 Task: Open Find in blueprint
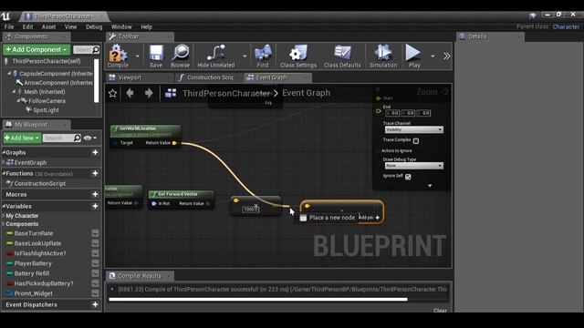click(x=263, y=56)
